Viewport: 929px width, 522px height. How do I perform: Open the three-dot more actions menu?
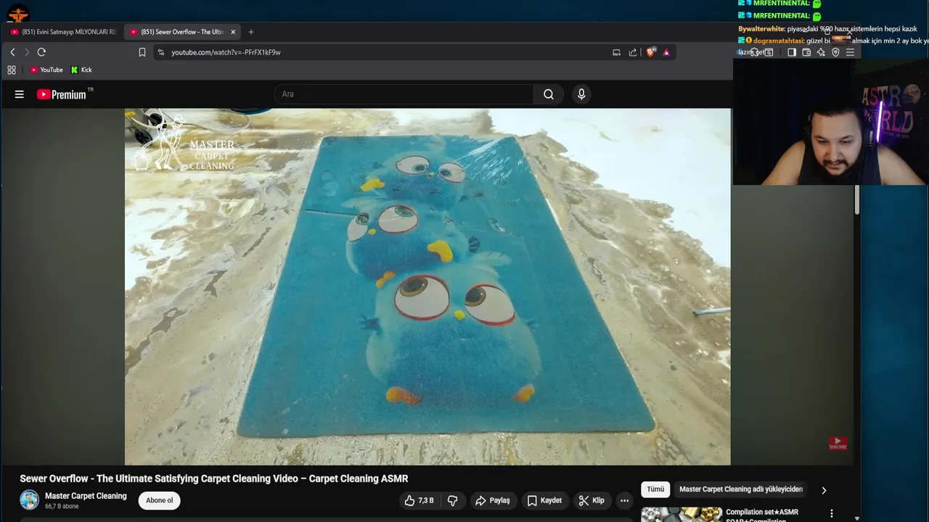[x=624, y=500]
